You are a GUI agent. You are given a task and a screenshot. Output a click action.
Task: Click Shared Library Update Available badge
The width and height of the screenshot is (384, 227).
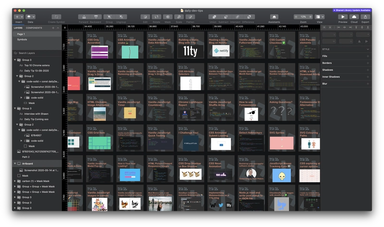(x=351, y=10)
